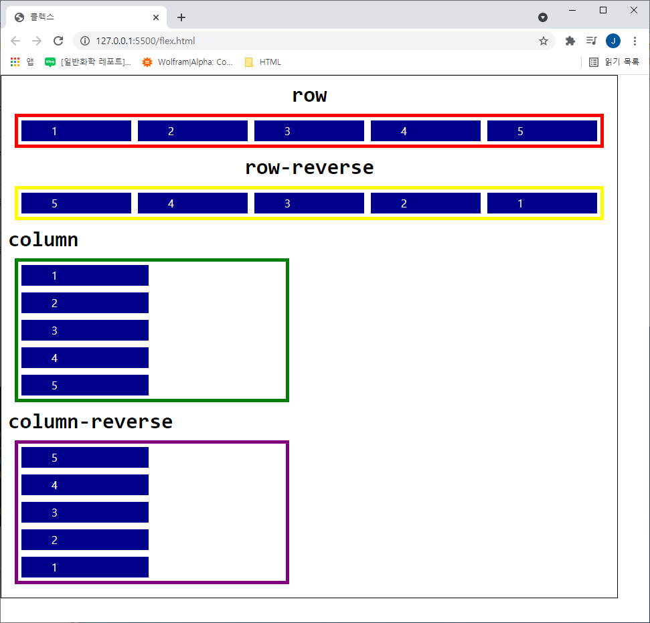Open the 일반화학 레포트 bookmark
This screenshot has width=650, height=623.
pyautogui.click(x=88, y=62)
